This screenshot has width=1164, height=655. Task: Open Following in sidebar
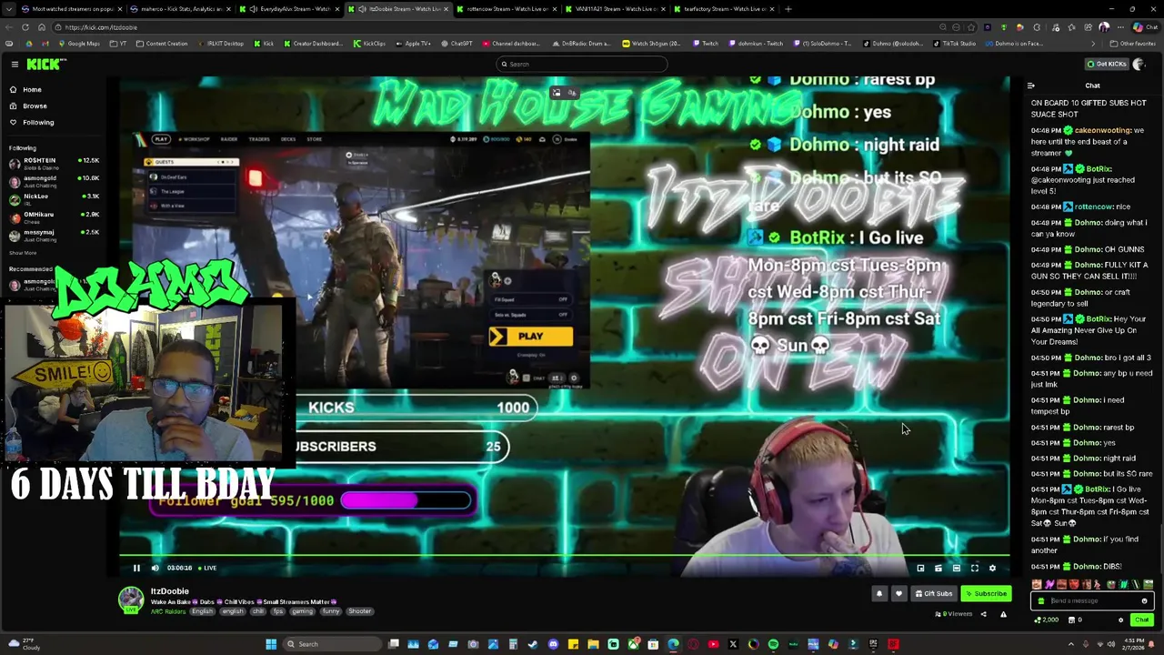pyautogui.click(x=38, y=122)
